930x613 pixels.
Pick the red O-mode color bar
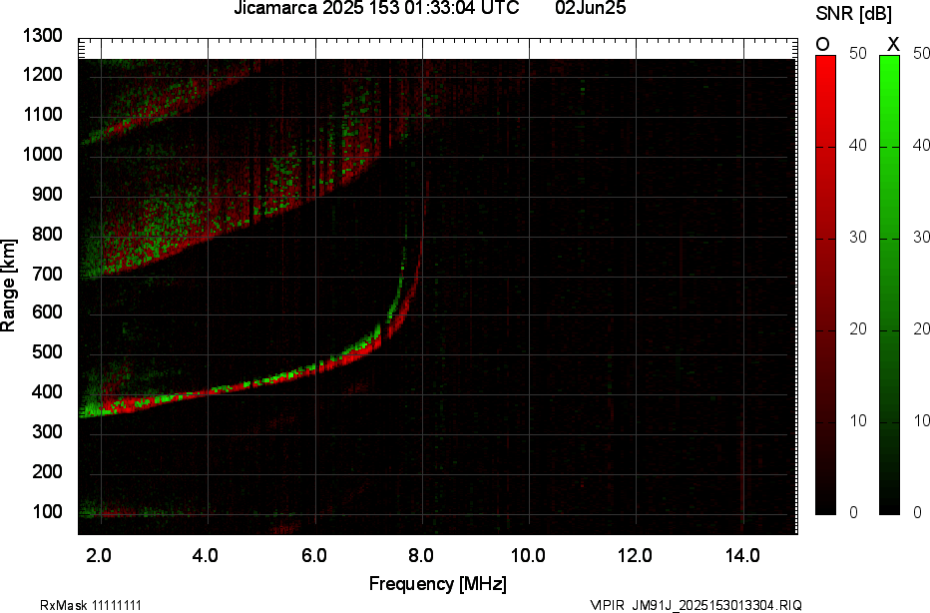click(x=825, y=285)
